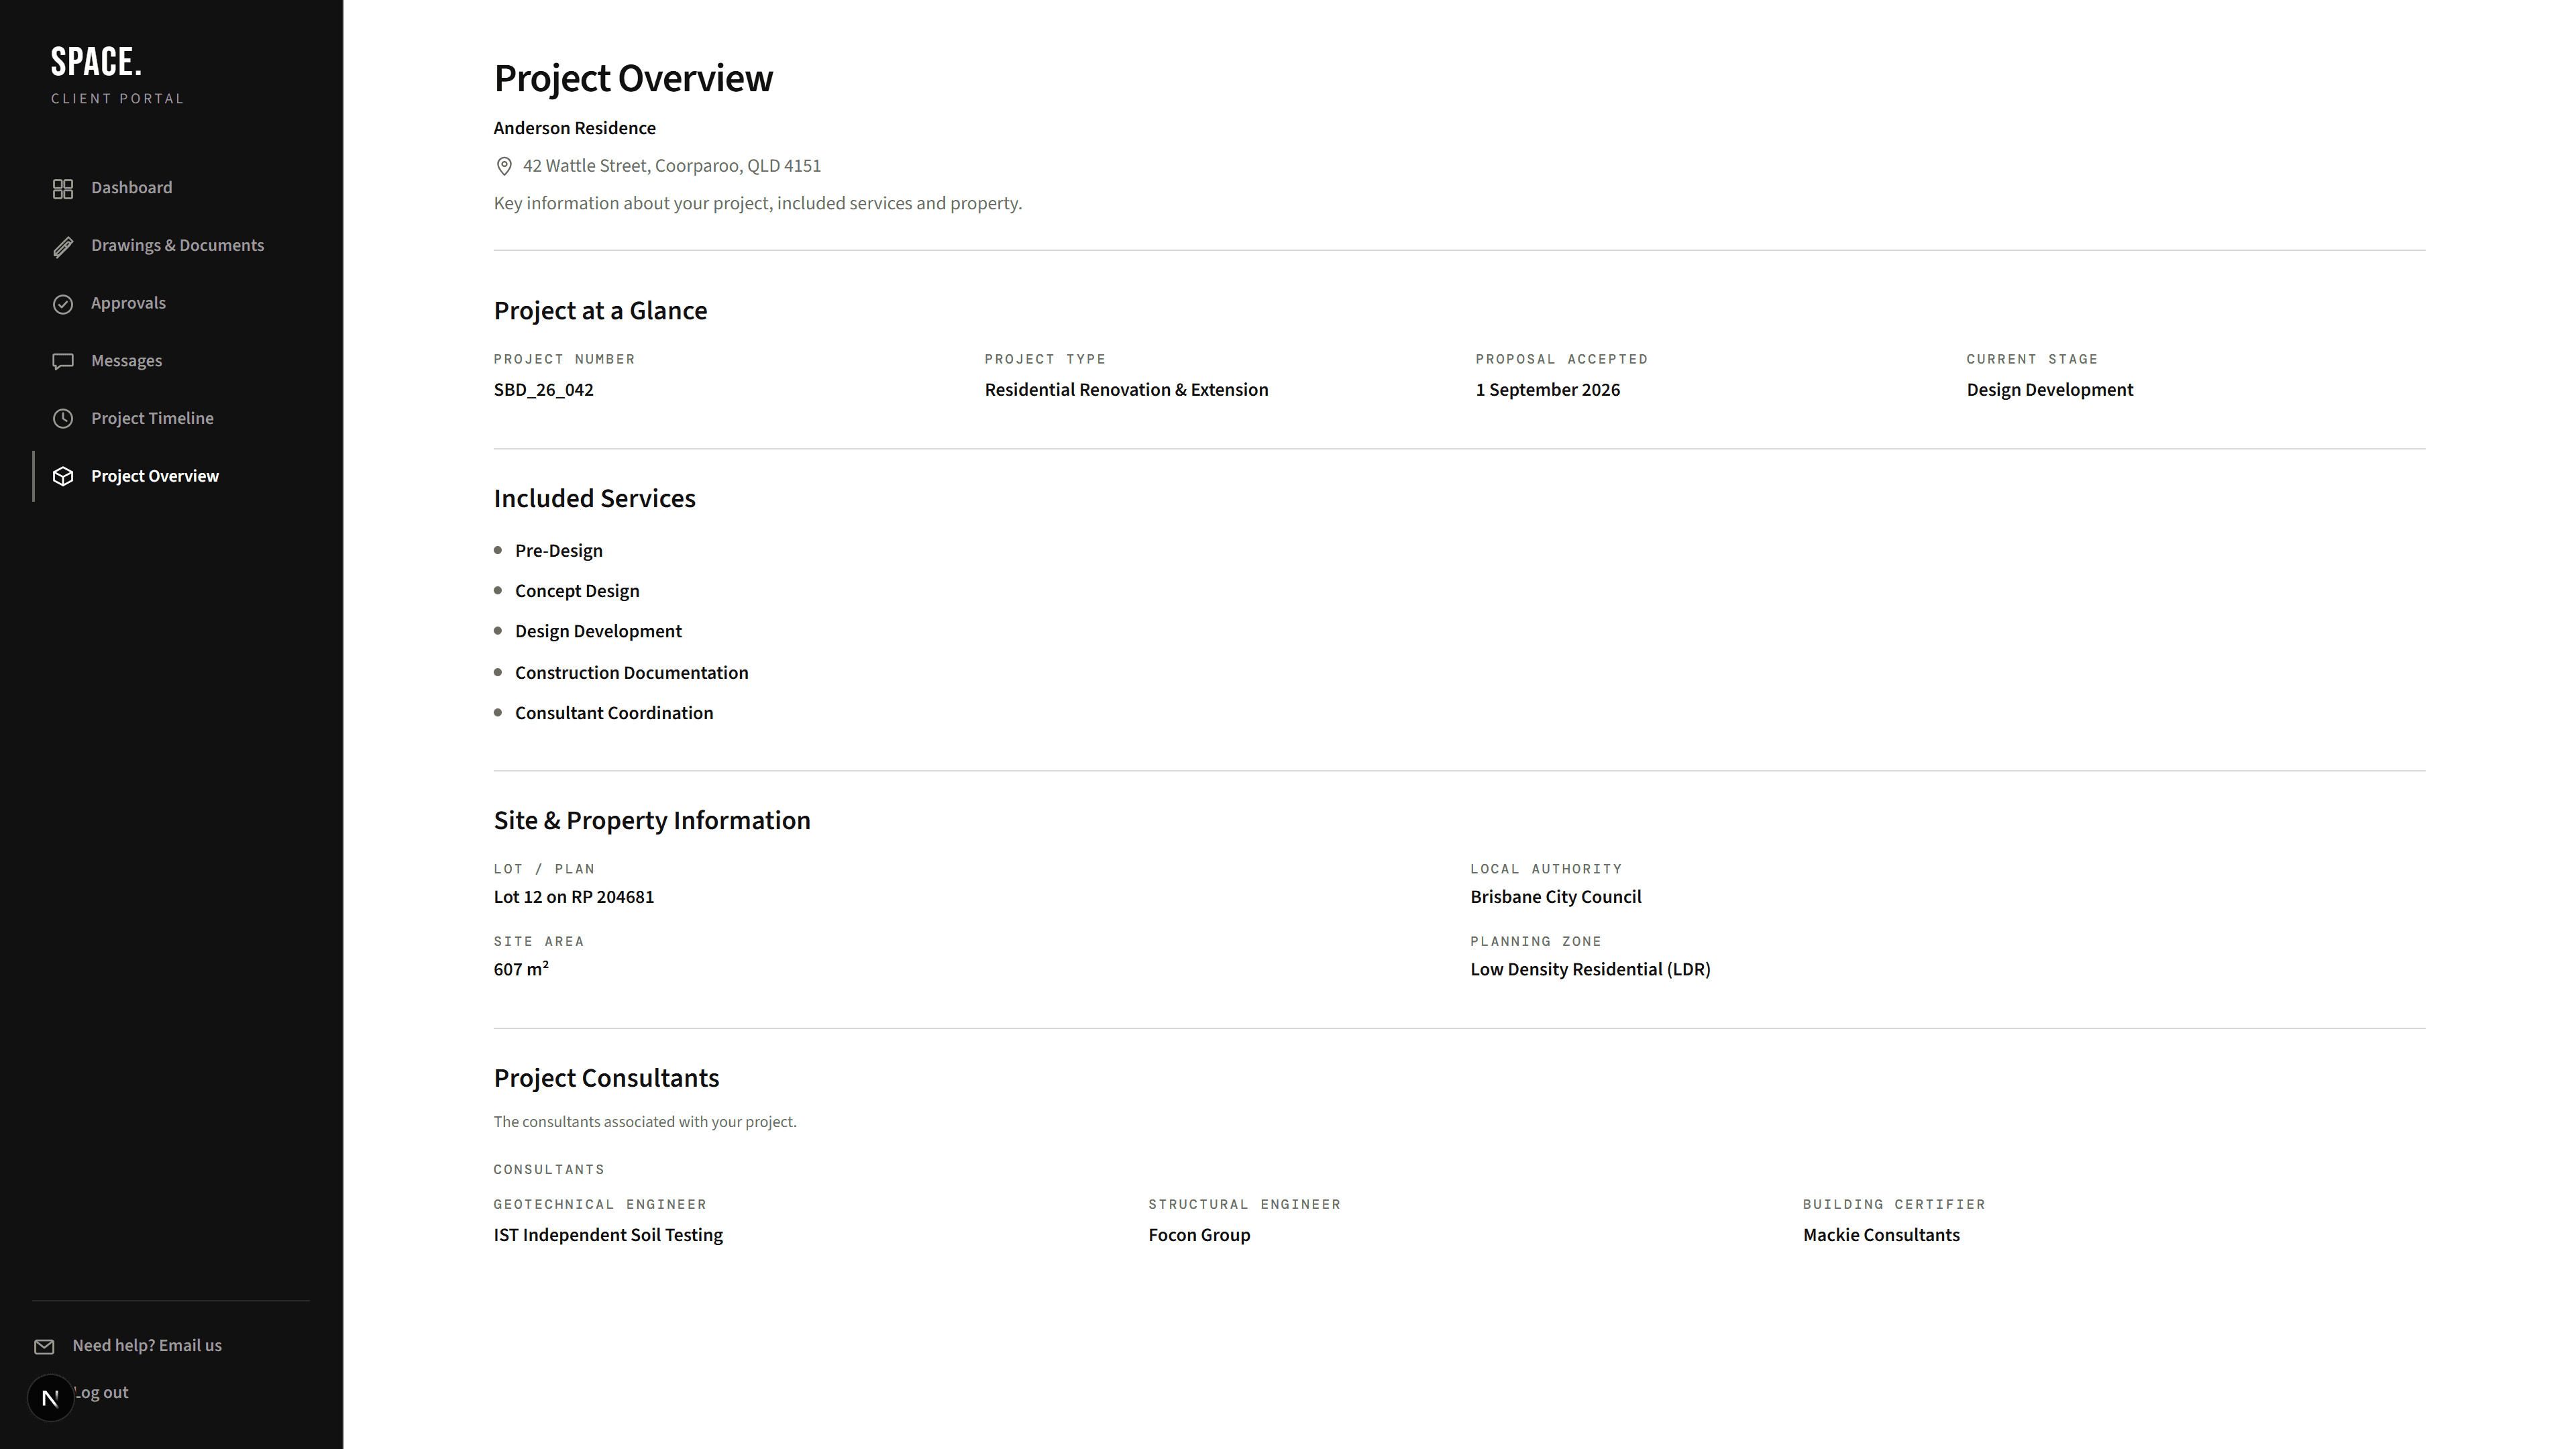Viewport: 2576px width, 1449px height.
Task: Click Consultant Coordination service item
Action: tap(614, 713)
